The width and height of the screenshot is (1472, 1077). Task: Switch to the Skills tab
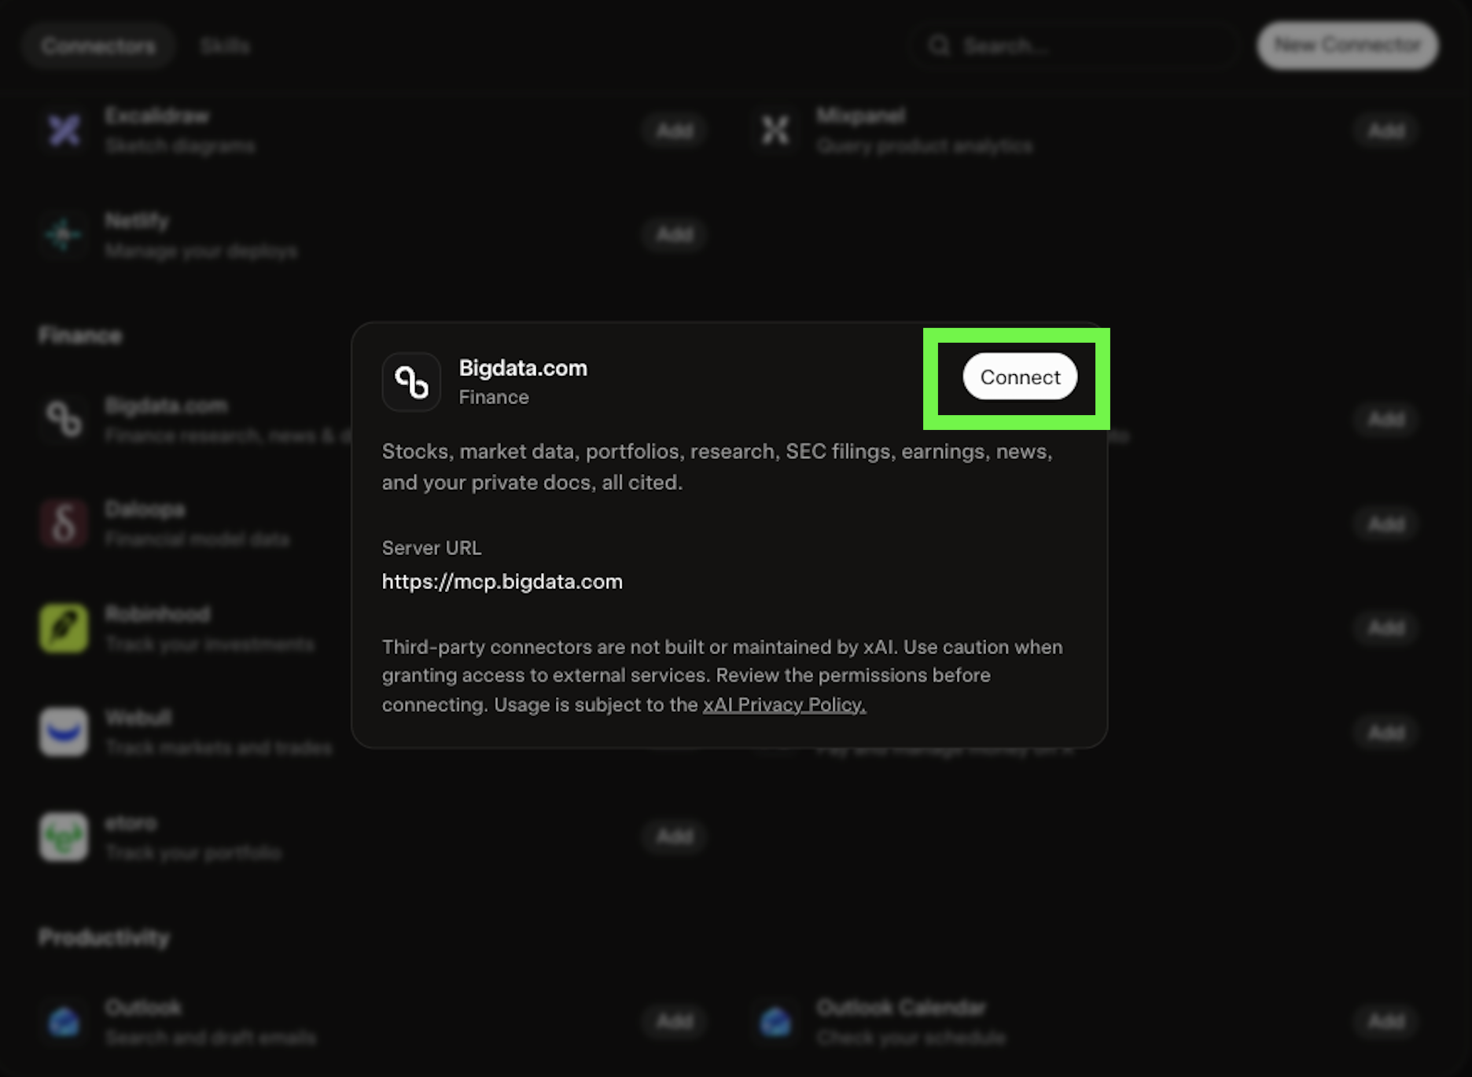tap(225, 46)
